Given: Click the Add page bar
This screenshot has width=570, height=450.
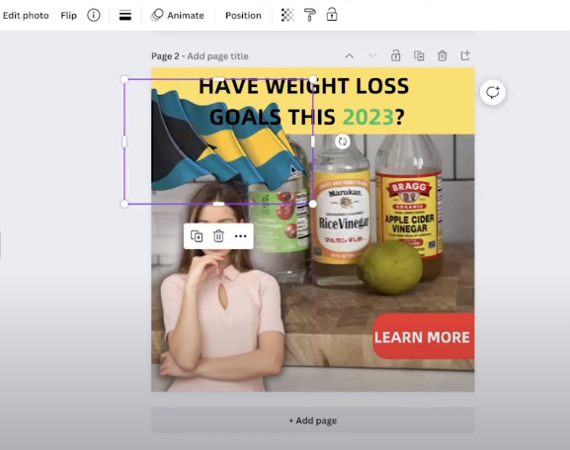Looking at the screenshot, I should tap(312, 420).
